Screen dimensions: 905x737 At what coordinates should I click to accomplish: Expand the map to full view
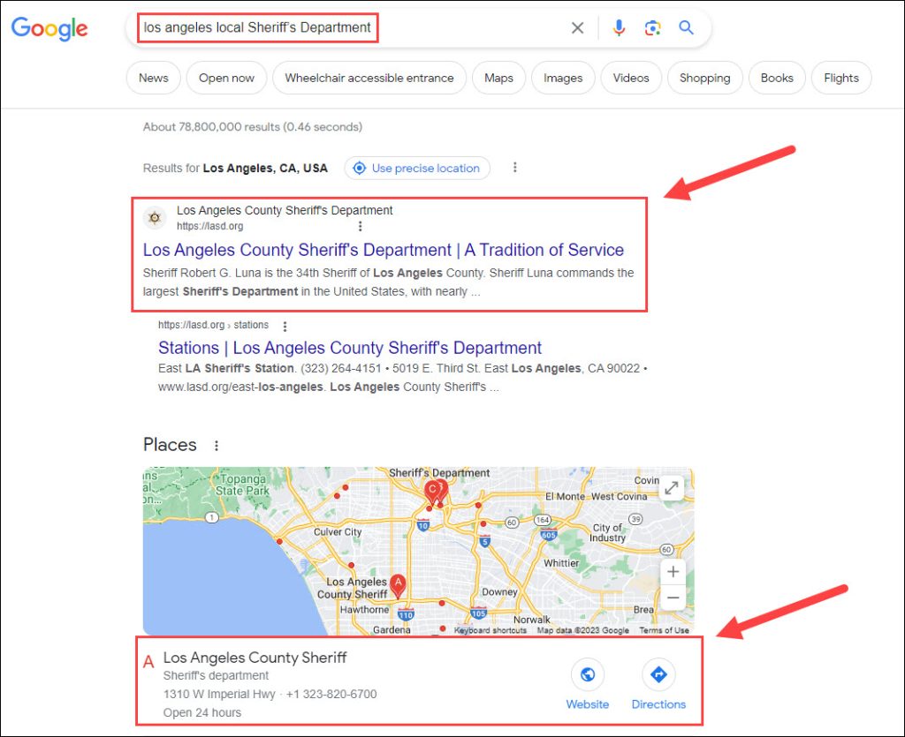[672, 488]
